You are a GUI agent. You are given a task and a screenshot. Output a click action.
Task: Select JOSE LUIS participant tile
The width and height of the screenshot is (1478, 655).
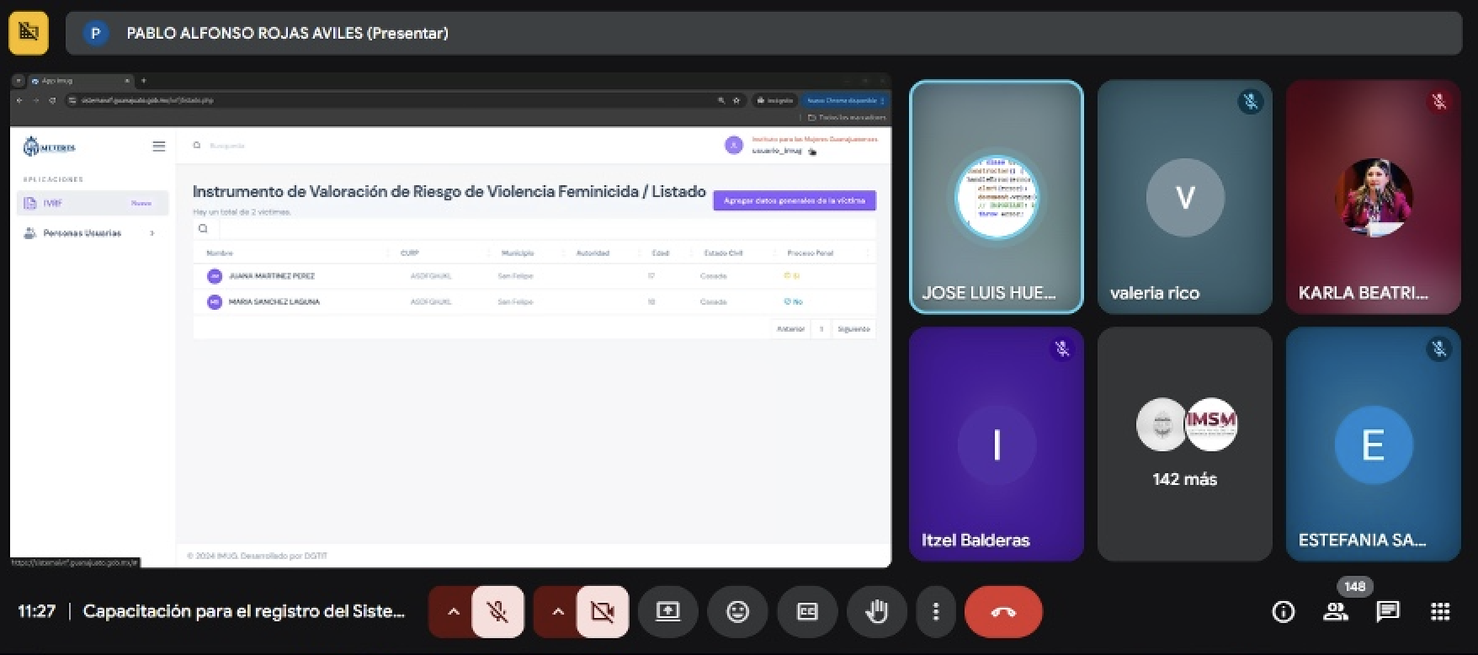coord(996,197)
